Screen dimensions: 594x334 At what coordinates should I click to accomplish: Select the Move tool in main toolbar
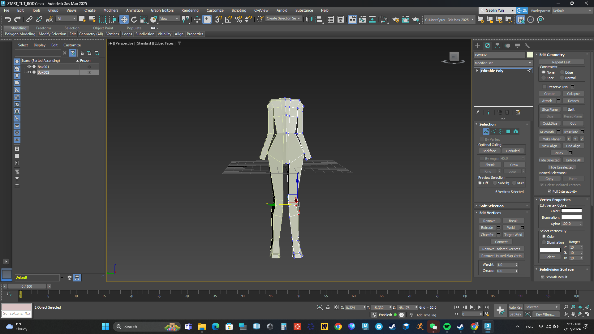coord(124,19)
